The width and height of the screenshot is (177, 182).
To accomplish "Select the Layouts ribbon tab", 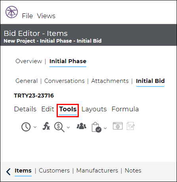I will tap(94, 109).
